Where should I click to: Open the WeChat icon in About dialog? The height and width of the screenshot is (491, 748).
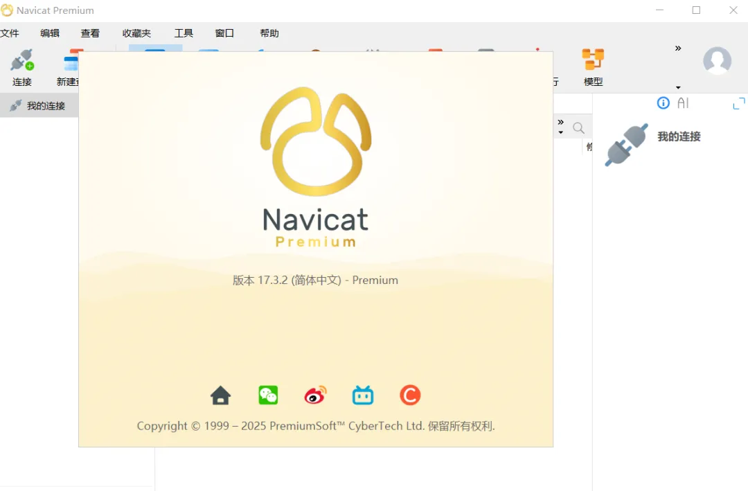point(268,395)
